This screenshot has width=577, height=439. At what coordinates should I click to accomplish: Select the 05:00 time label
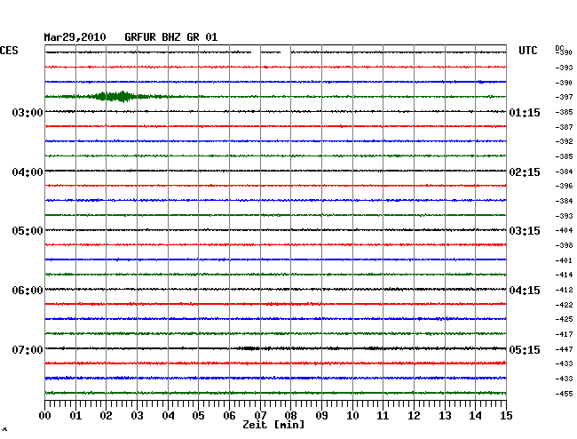(x=28, y=231)
